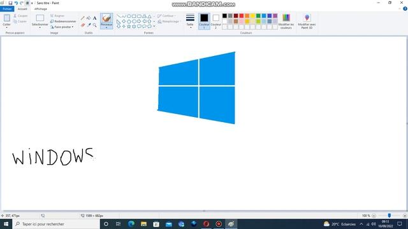Open the Contour outline dropdown

coord(166,16)
